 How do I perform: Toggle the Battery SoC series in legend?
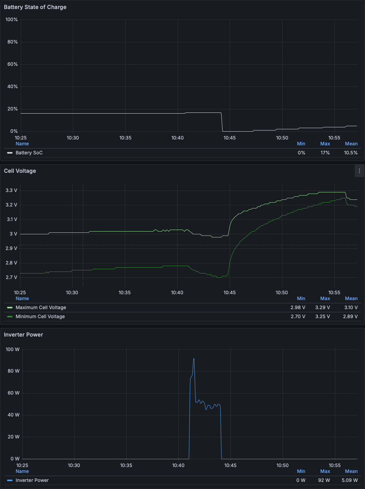click(x=29, y=153)
